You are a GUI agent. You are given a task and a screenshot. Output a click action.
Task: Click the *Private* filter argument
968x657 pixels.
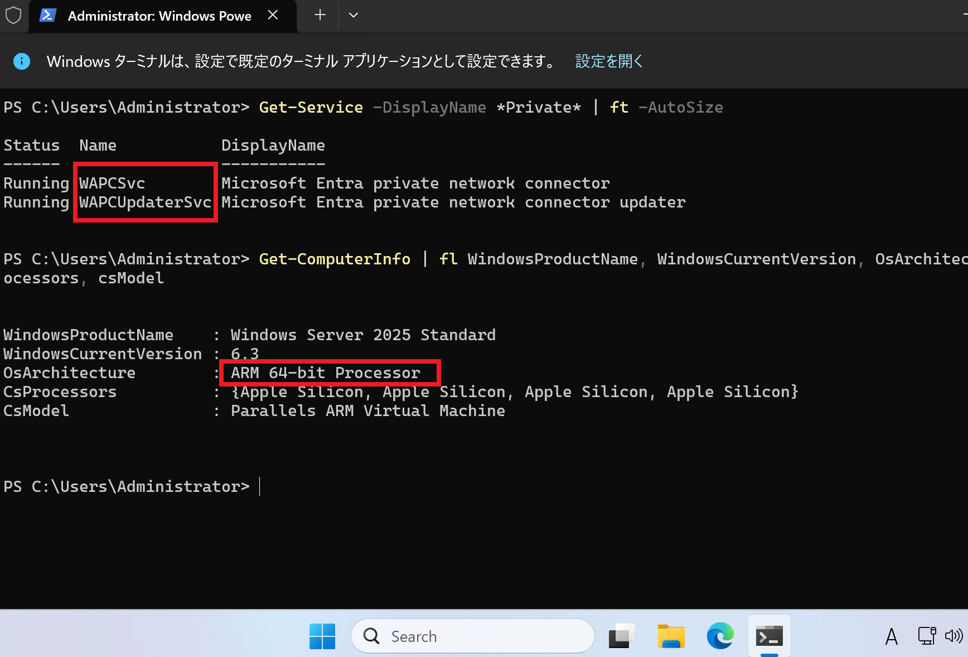point(539,108)
